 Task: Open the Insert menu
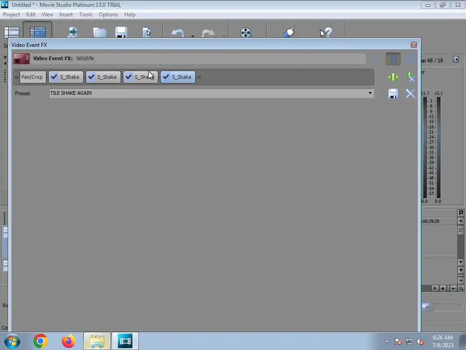66,14
